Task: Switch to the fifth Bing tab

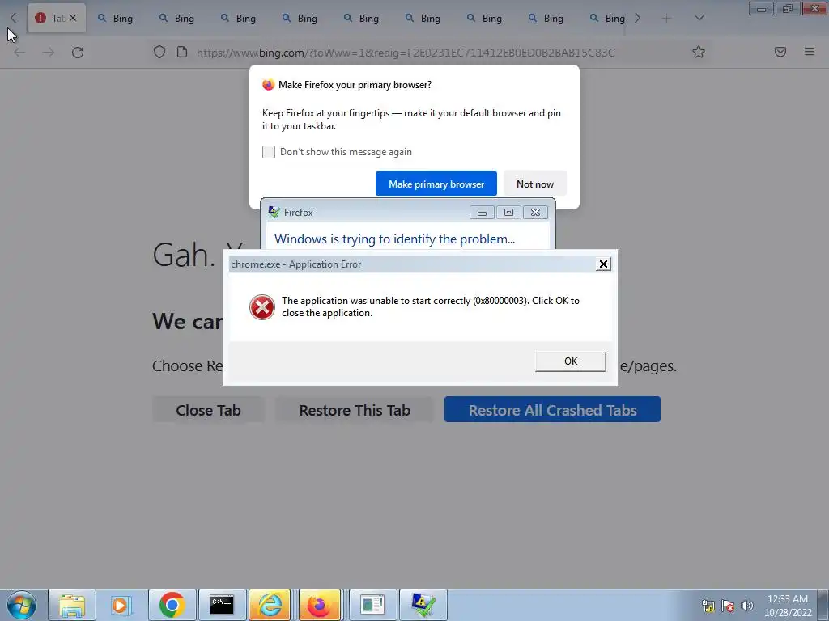Action: [362, 19]
